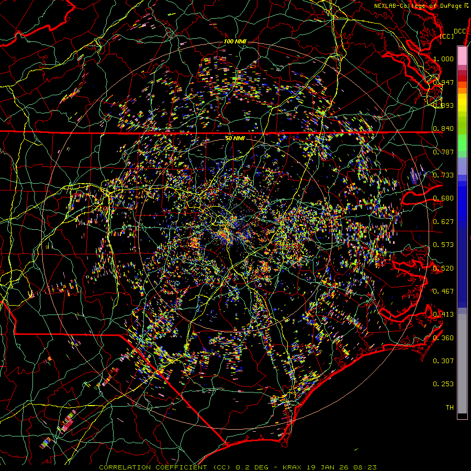This screenshot has height=471, width=471.
Task: Select the 0.307 scale value
Action: [x=443, y=361]
